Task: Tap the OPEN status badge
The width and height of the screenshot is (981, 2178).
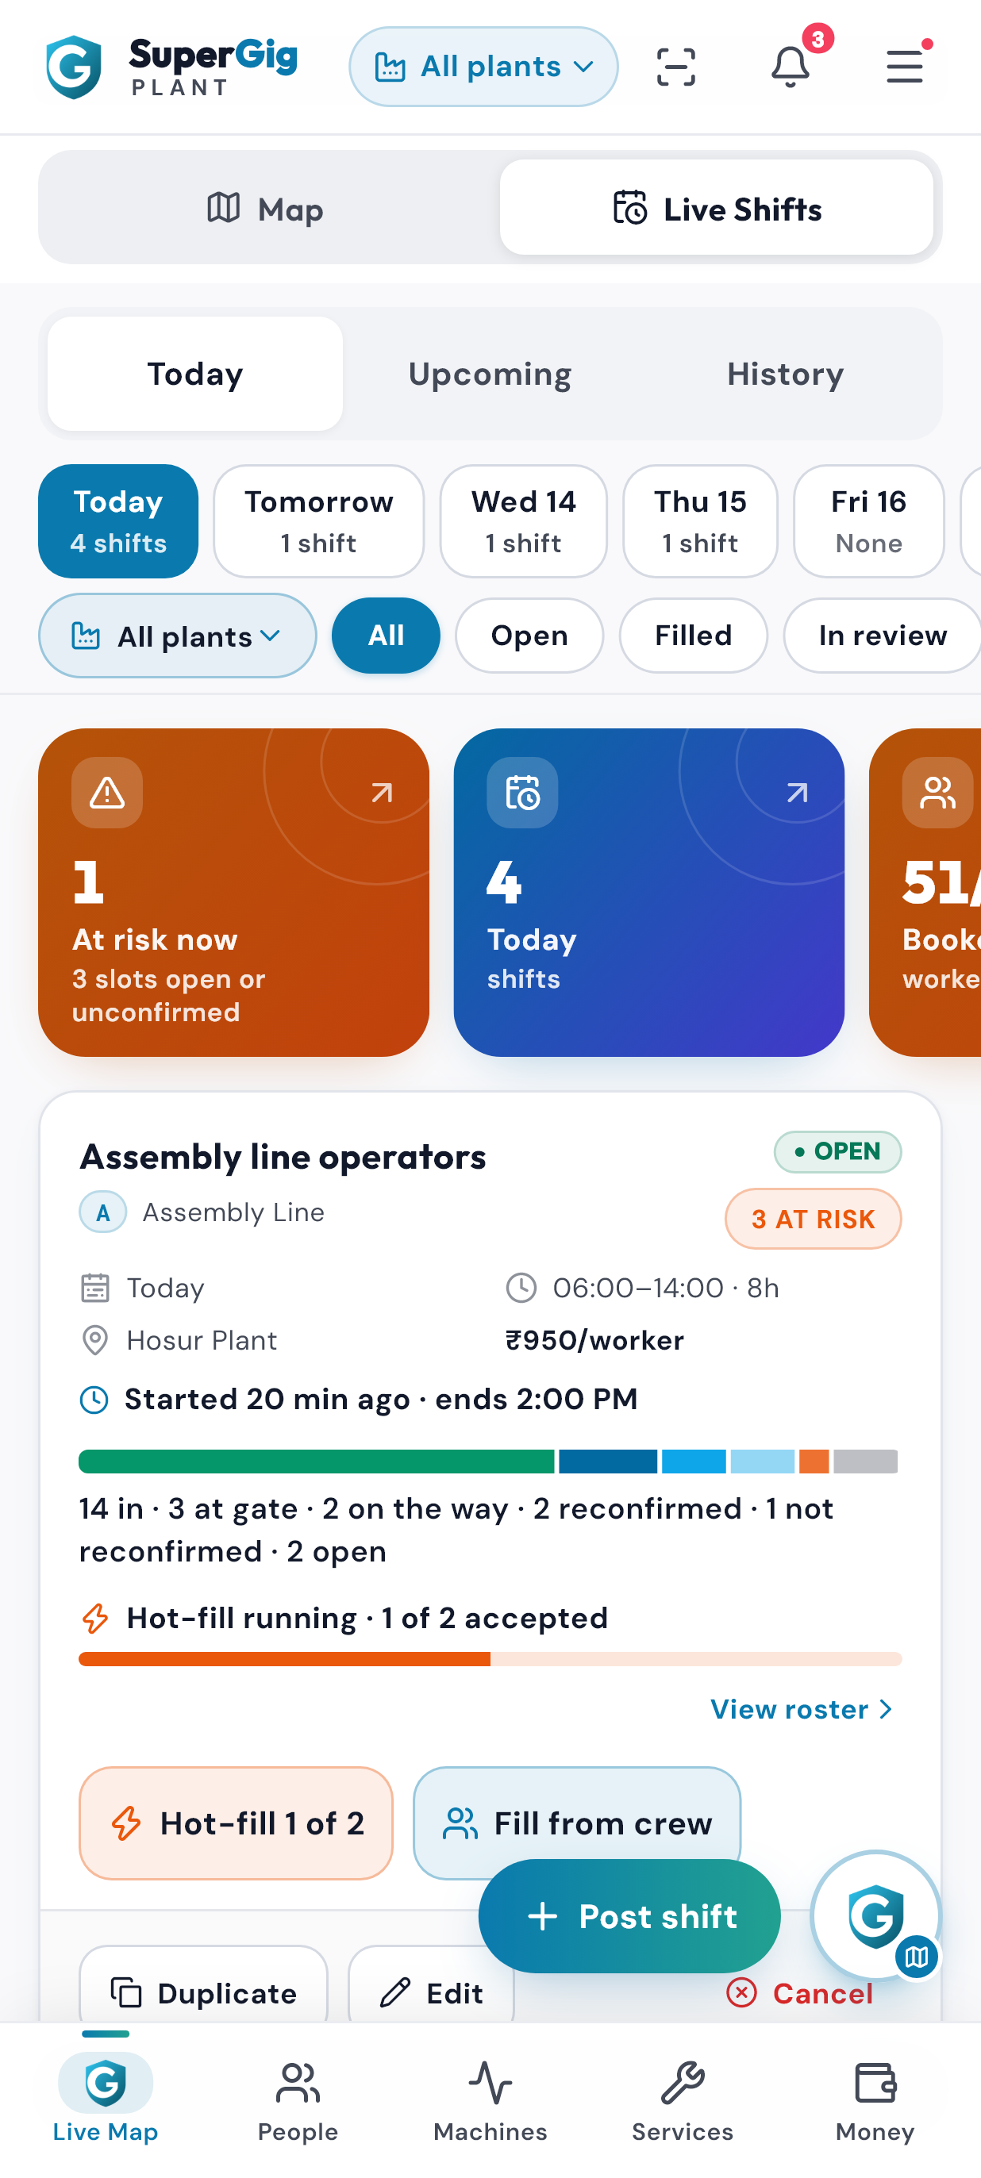Action: [x=837, y=1151]
